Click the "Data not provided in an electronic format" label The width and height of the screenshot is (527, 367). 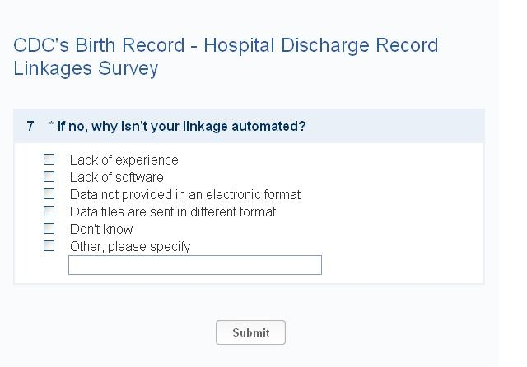[x=185, y=195]
